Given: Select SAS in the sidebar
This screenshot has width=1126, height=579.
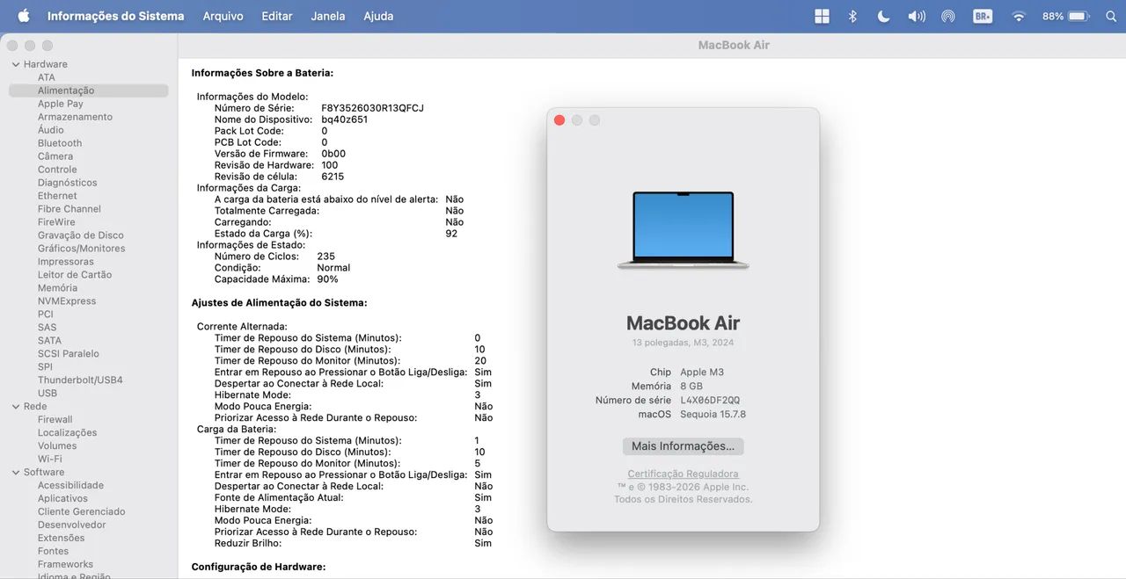Looking at the screenshot, I should point(48,328).
